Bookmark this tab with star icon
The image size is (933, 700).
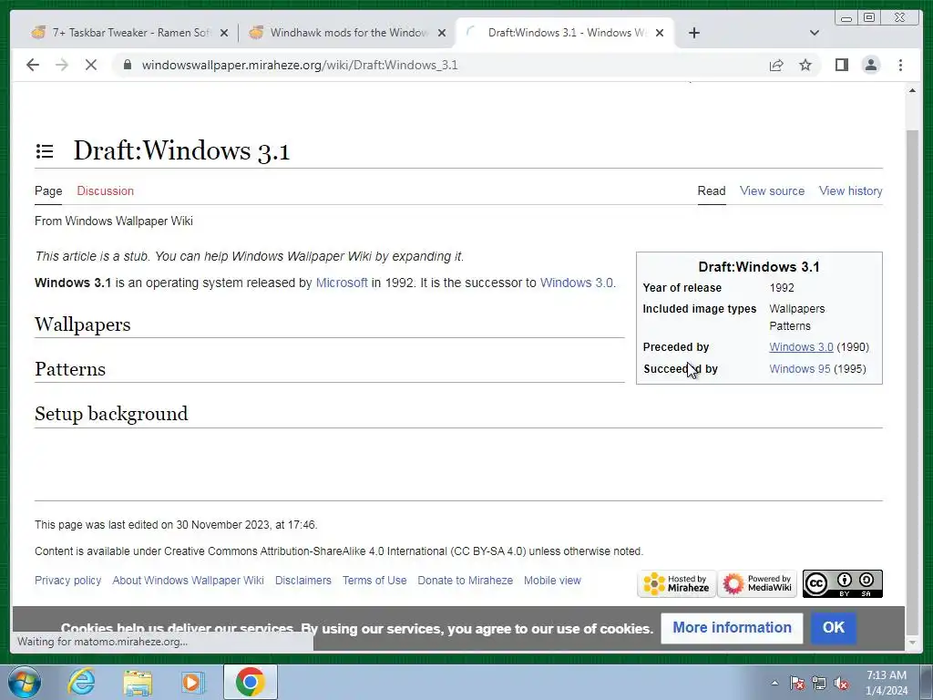click(805, 65)
